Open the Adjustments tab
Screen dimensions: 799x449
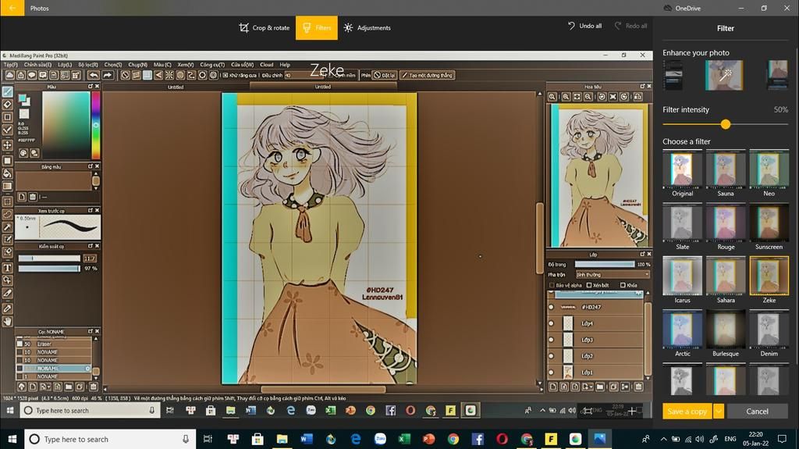[x=367, y=27]
